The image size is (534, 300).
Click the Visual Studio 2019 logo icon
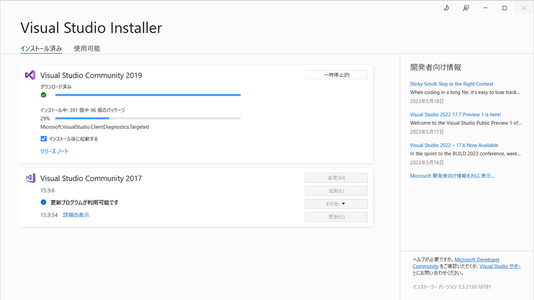coord(30,75)
